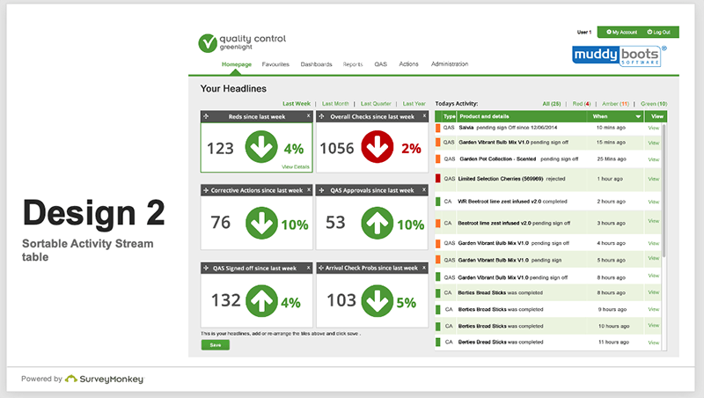Click green up arrow in QAS Signed off tile
This screenshot has height=398, width=704.
coord(262,302)
